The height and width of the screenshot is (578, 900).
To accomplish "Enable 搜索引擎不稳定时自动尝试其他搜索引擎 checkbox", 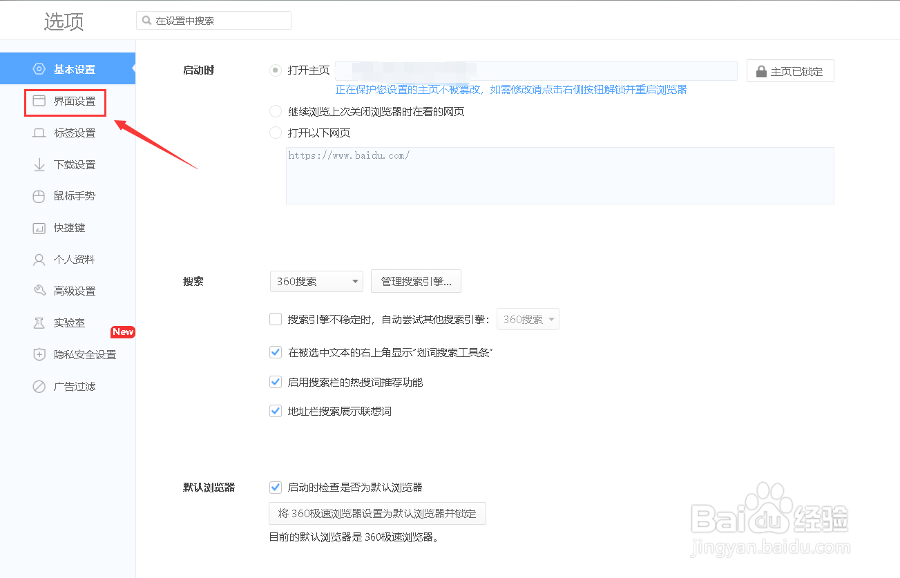I will click(275, 319).
